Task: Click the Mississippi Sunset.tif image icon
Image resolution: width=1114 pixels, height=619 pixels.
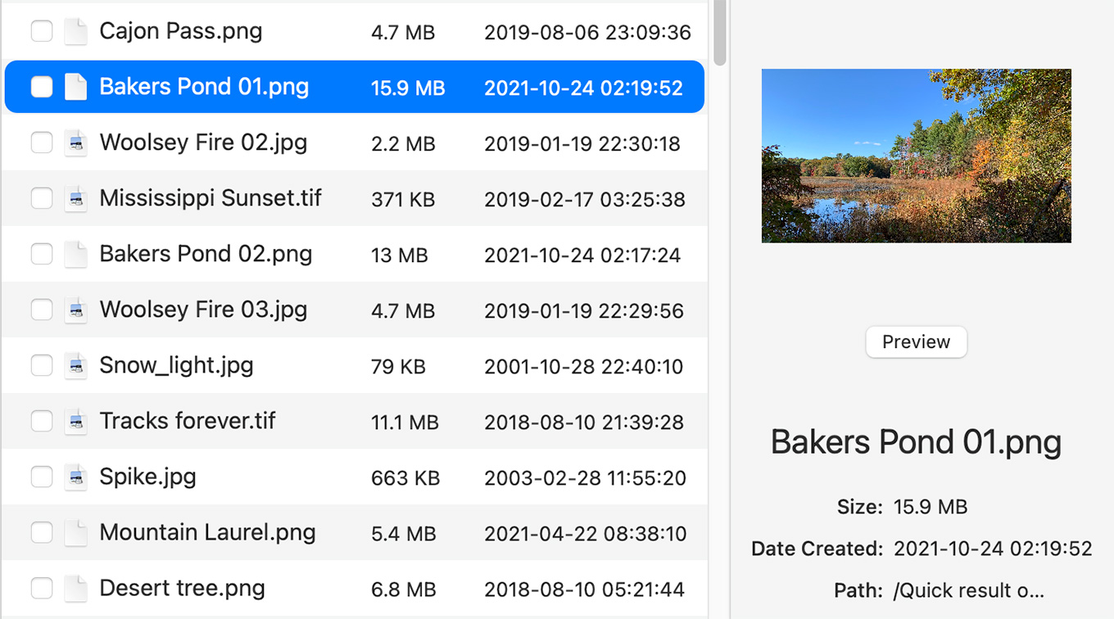Action: [x=75, y=199]
